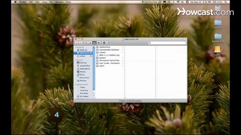This screenshot has width=241, height=135.
Task: Click the sidebar scroll down arrow
Action: (x=94, y=97)
